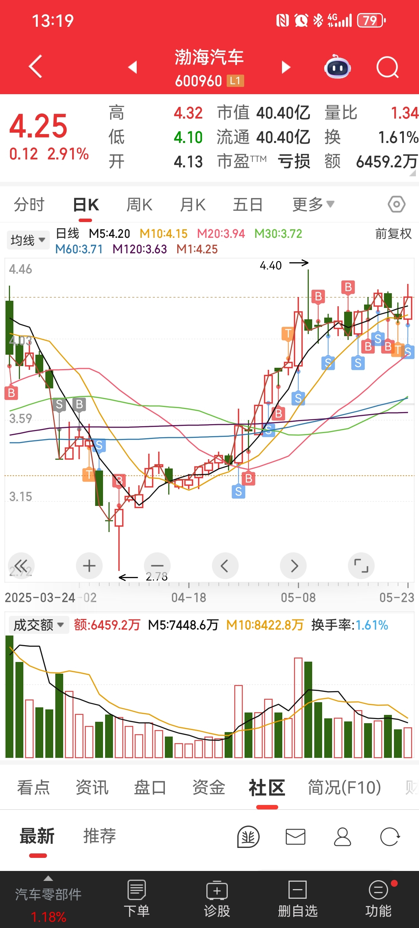This screenshot has width=419, height=928.
Task: Tap the M20:3.94 moving average label
Action: [x=220, y=233]
